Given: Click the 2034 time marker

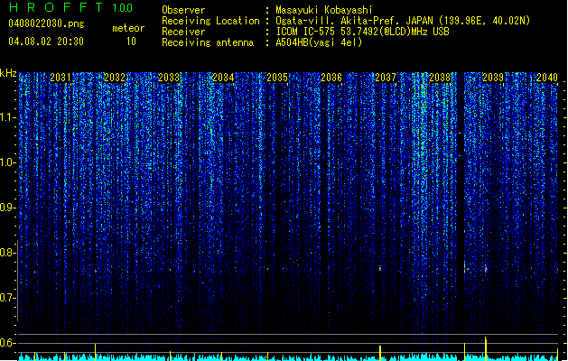Looking at the screenshot, I should coord(223,78).
